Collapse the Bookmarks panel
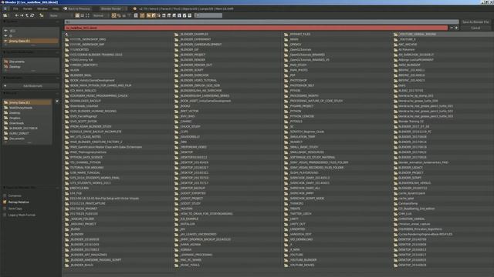The height and width of the screenshot is (277, 494). click(x=5, y=78)
